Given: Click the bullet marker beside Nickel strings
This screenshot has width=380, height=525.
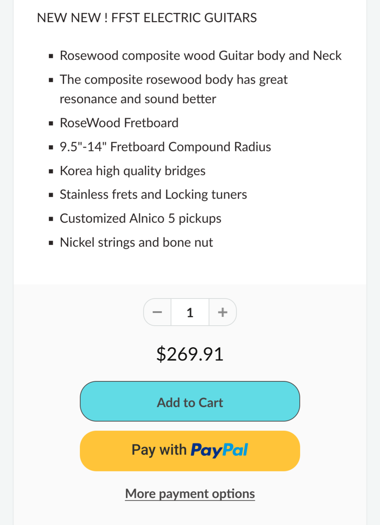Looking at the screenshot, I should [x=51, y=243].
